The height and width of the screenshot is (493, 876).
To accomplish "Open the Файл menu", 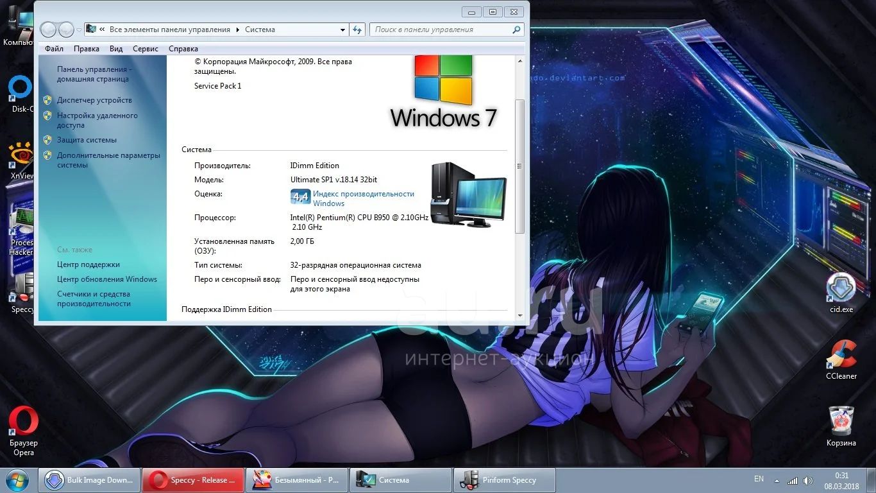I will (x=54, y=49).
